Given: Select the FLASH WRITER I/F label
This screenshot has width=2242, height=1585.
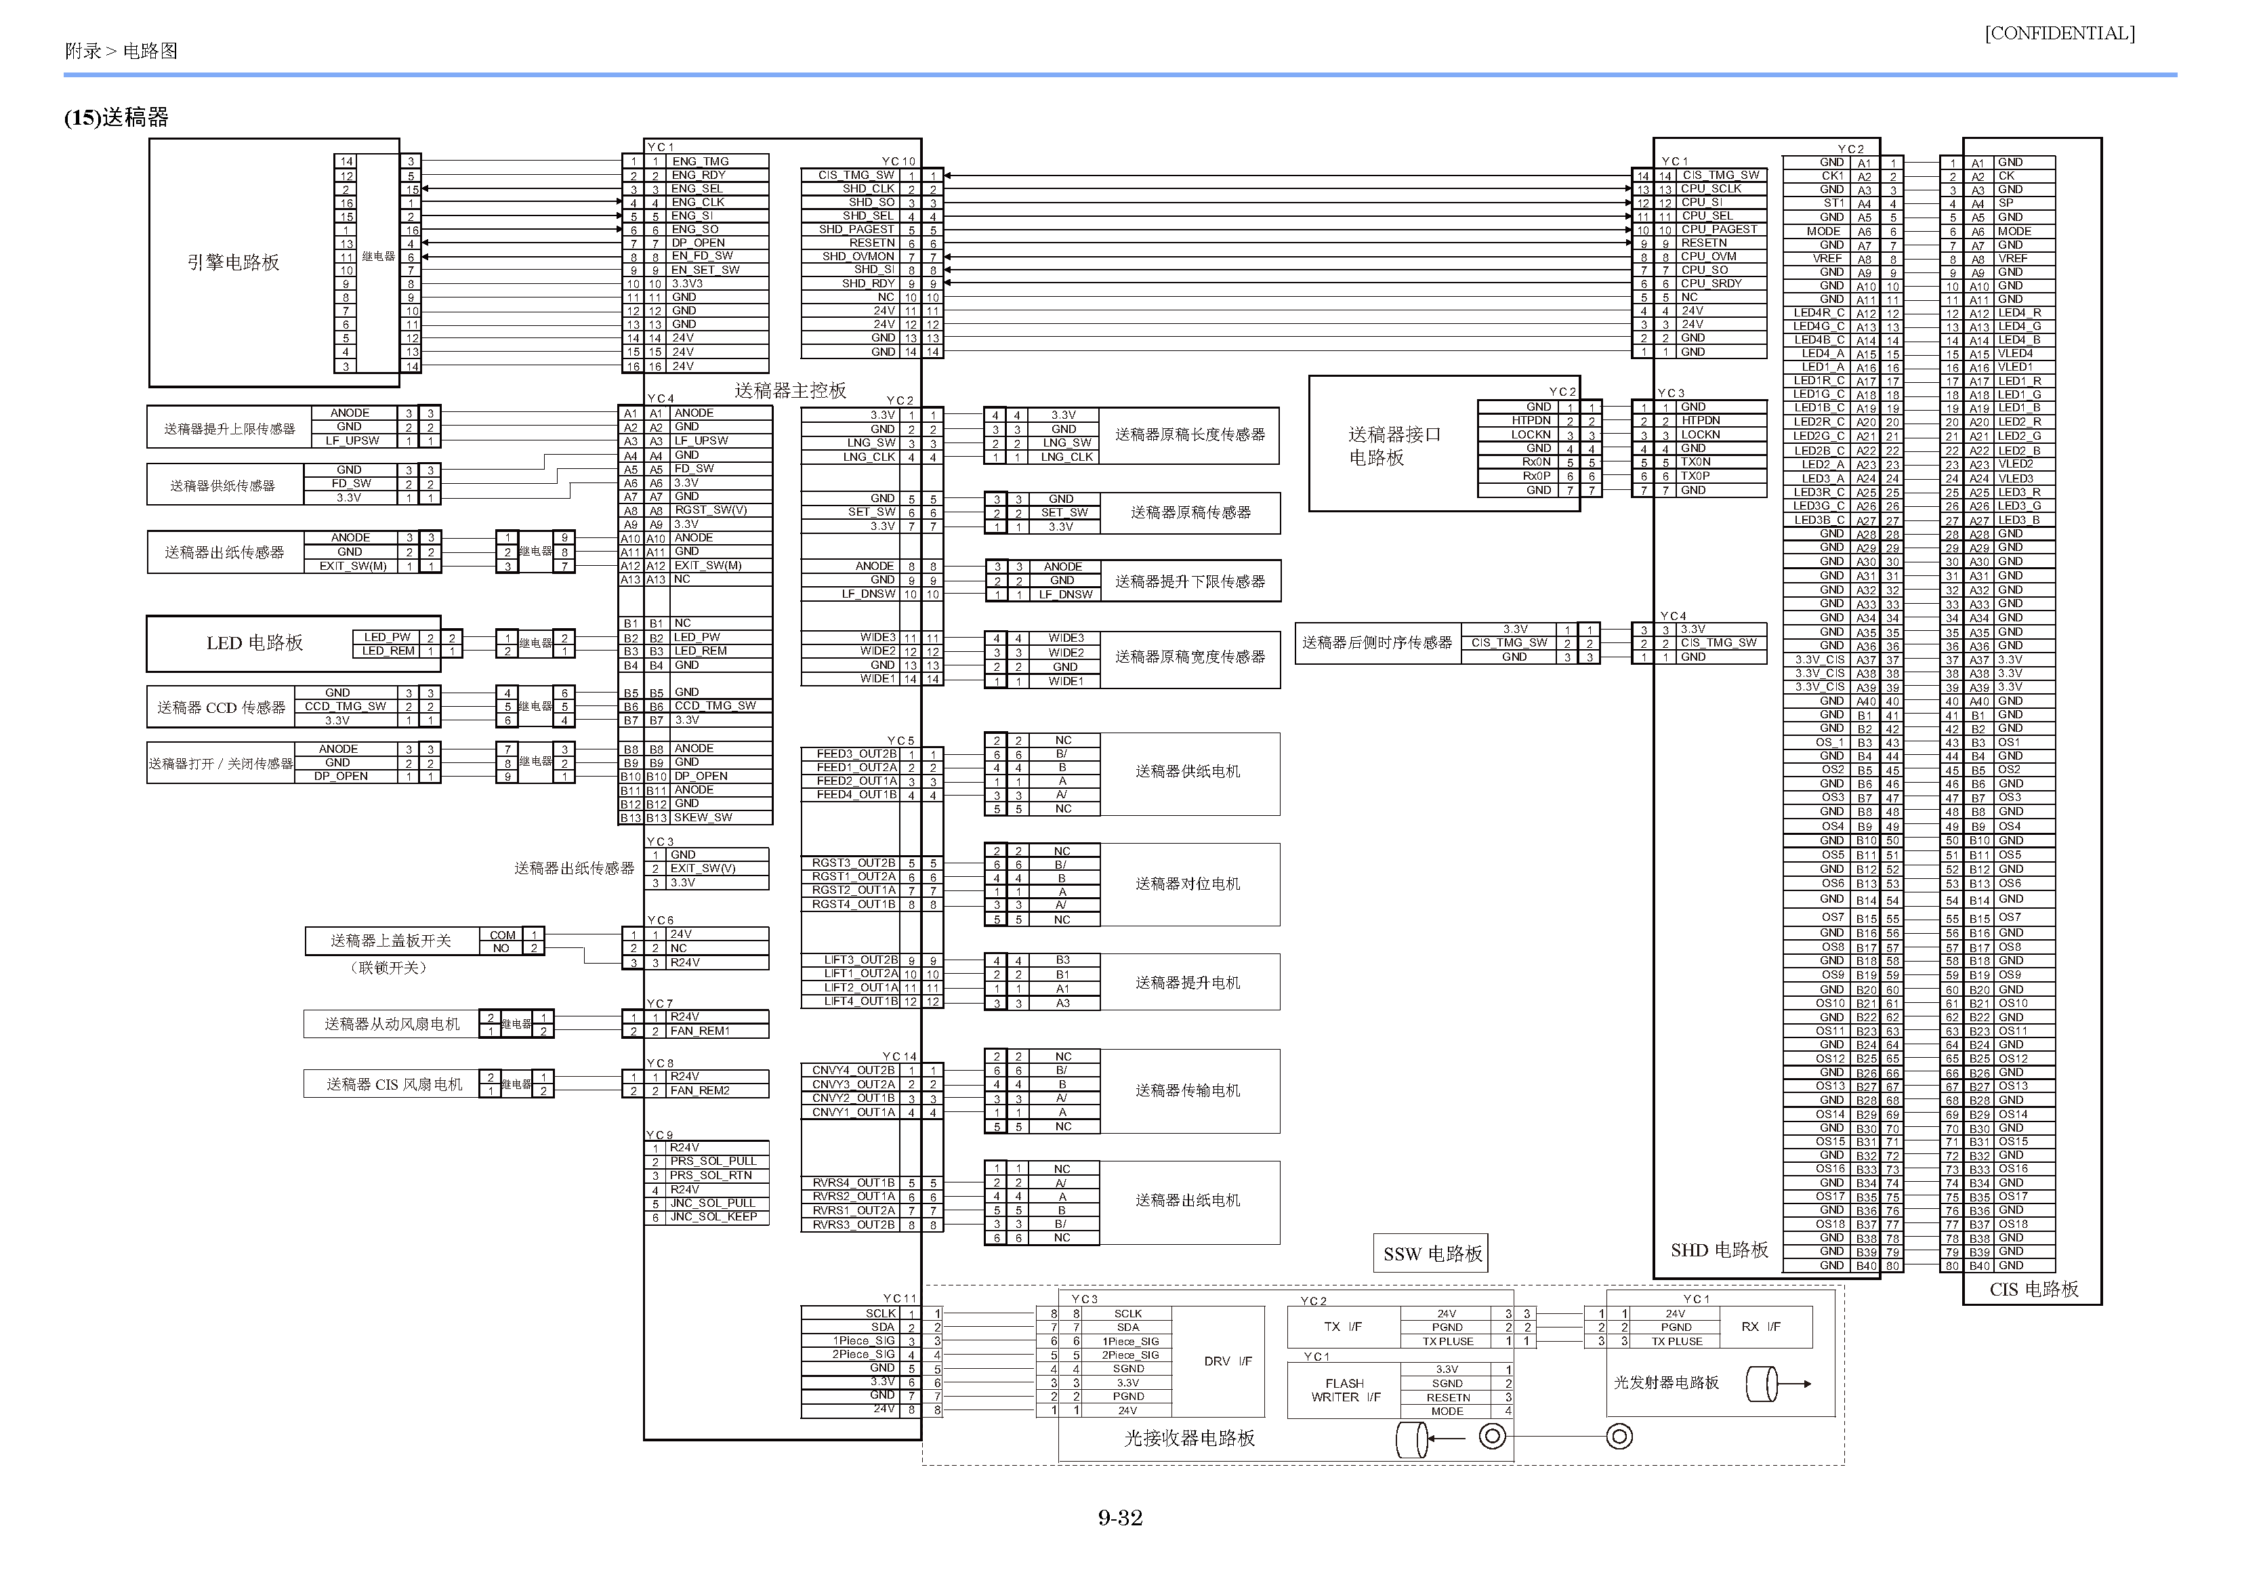Looking at the screenshot, I should (x=1345, y=1390).
